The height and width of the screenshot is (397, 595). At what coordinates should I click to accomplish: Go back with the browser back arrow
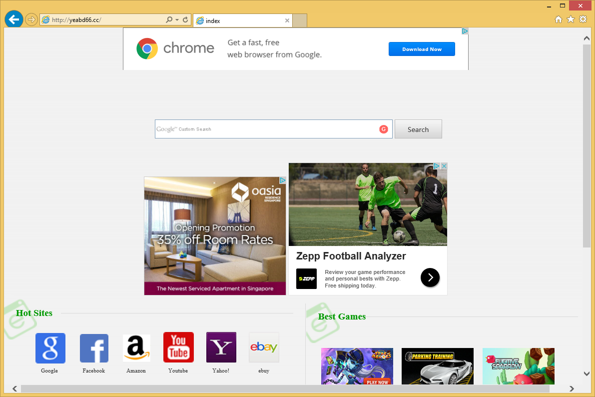click(14, 19)
